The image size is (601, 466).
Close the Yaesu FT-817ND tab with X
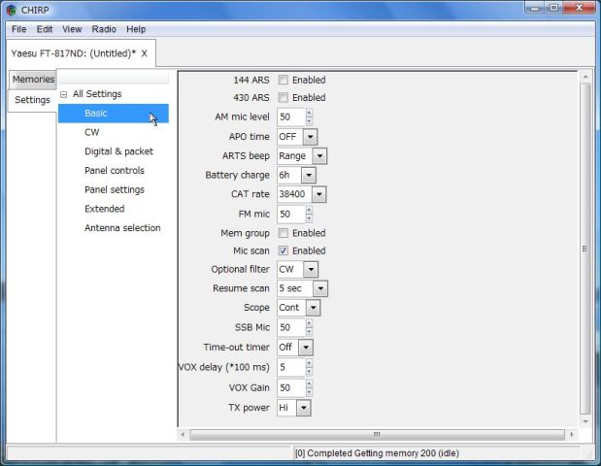(144, 53)
